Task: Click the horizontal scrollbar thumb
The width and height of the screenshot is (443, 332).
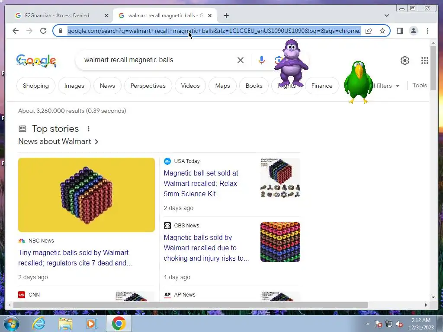Action: pyautogui.click(x=191, y=305)
